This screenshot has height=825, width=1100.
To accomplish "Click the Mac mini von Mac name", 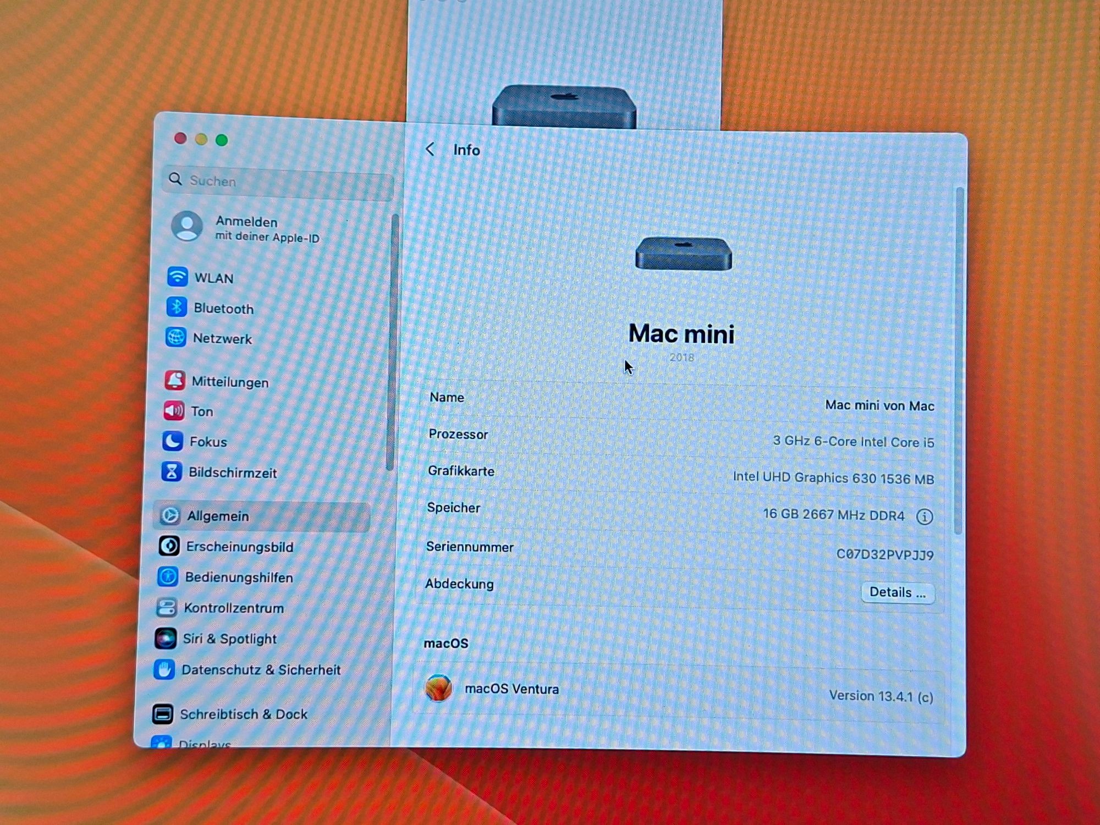I will (879, 406).
